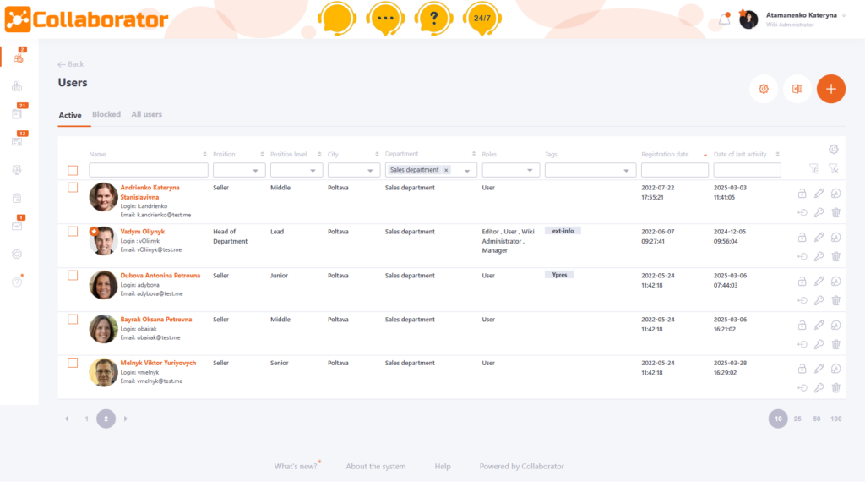Open table column settings gear icon

834,149
